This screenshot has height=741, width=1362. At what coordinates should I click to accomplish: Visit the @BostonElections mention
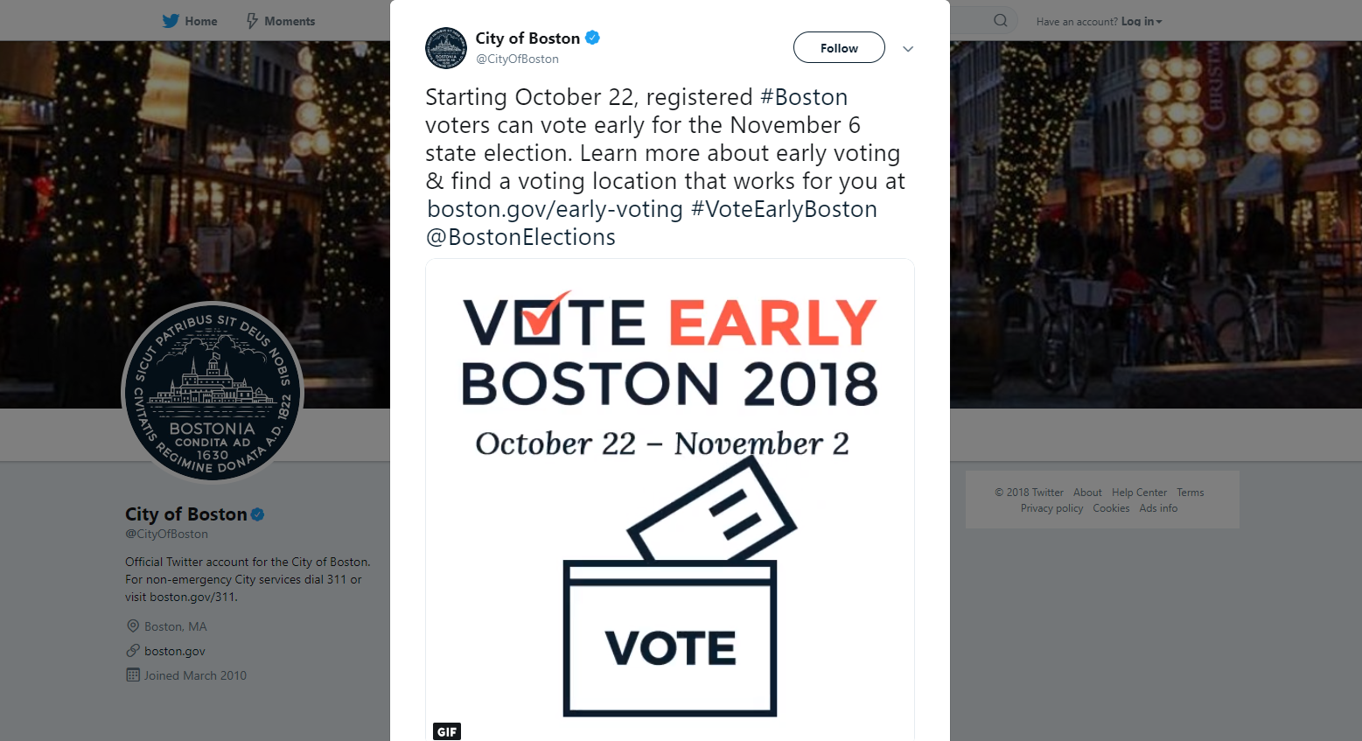pos(520,237)
